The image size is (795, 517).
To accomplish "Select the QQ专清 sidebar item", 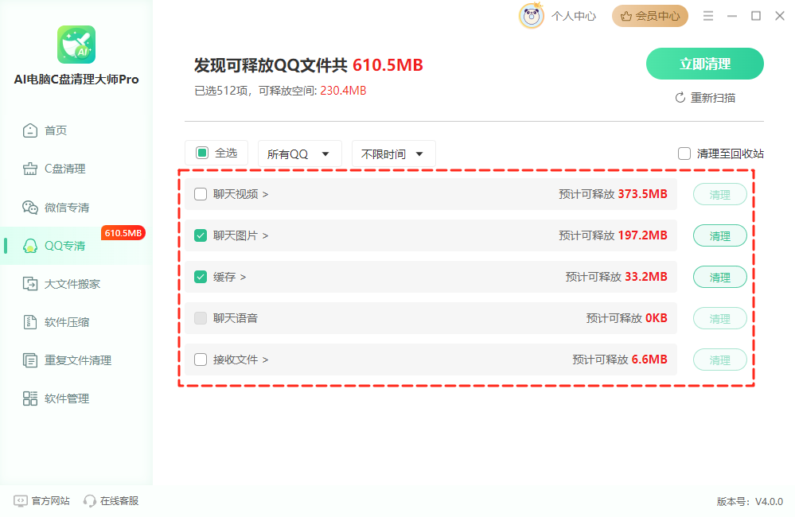I will pos(76,246).
